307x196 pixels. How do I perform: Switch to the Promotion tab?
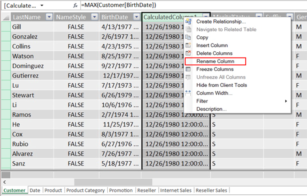click(x=121, y=190)
